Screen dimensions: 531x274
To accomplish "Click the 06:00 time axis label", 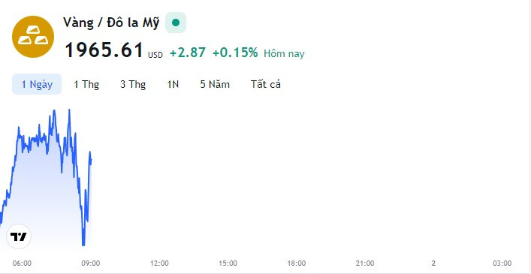I will click(x=22, y=263).
